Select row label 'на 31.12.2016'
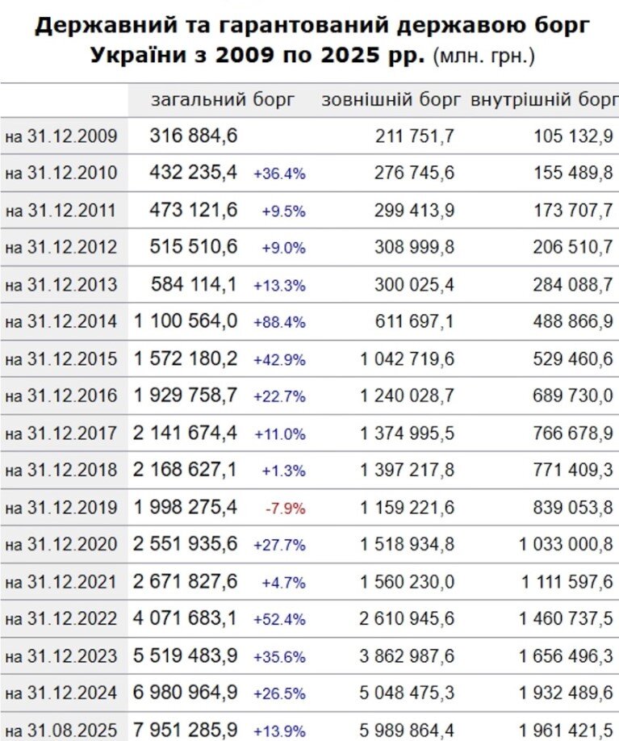Screen dimensions: 619x741 point(61,396)
